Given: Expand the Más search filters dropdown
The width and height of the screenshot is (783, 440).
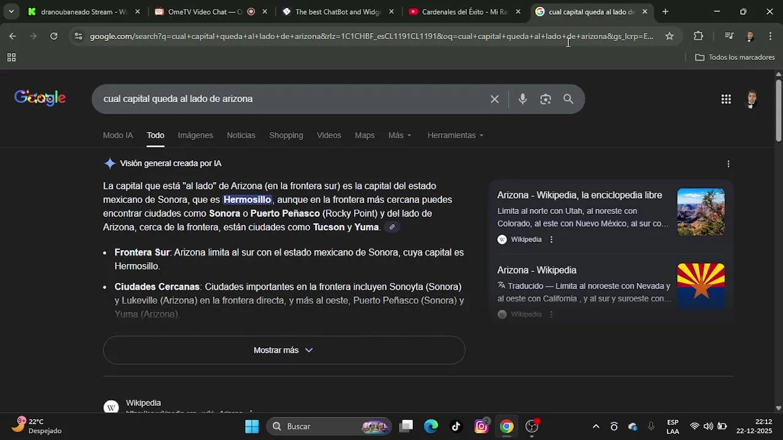Looking at the screenshot, I should (x=400, y=135).
